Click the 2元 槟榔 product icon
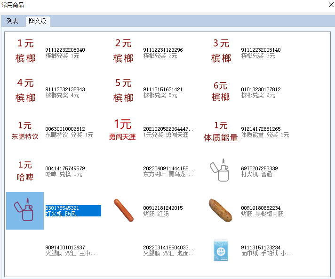This screenshot has height=279, width=335. [123, 51]
